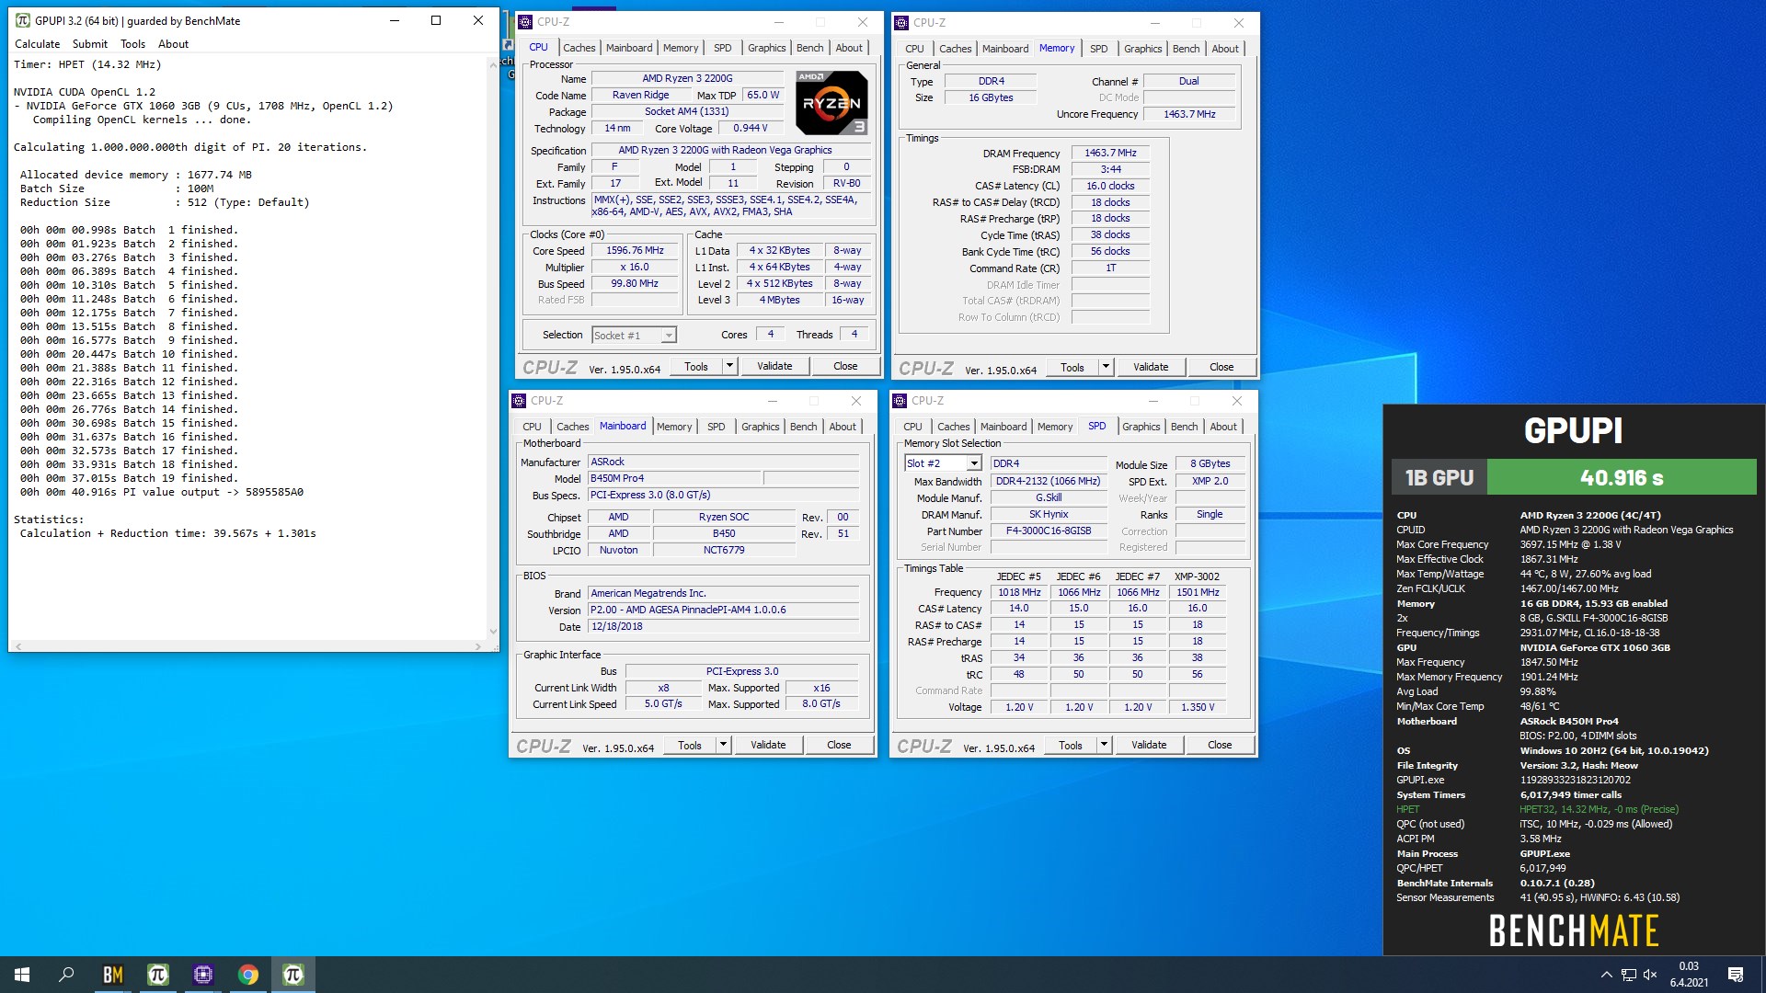Click the Batch 19 finished line
The width and height of the screenshot is (1766, 993).
129,478
